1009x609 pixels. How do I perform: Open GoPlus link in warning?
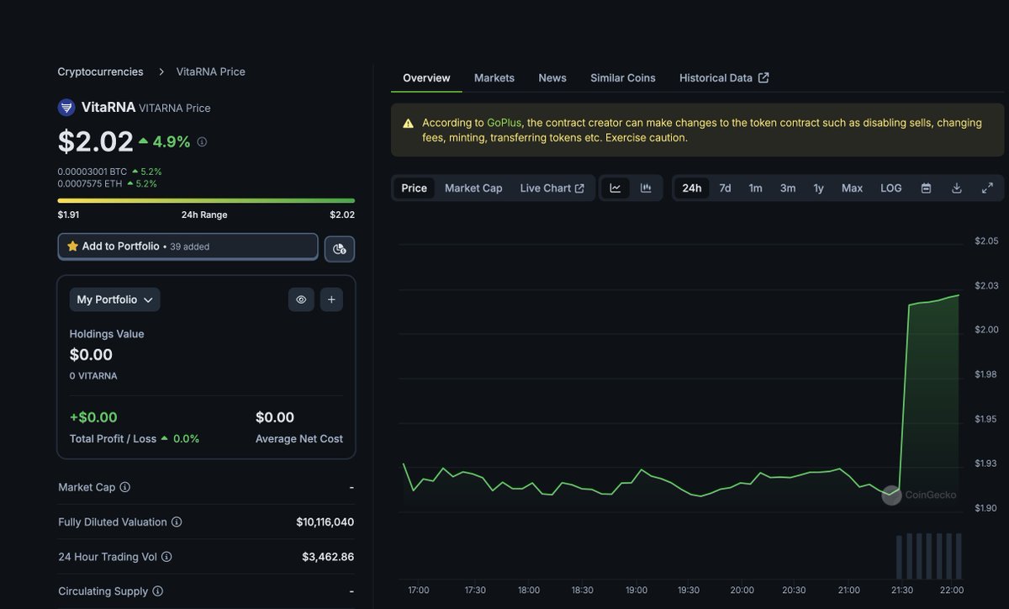click(504, 123)
